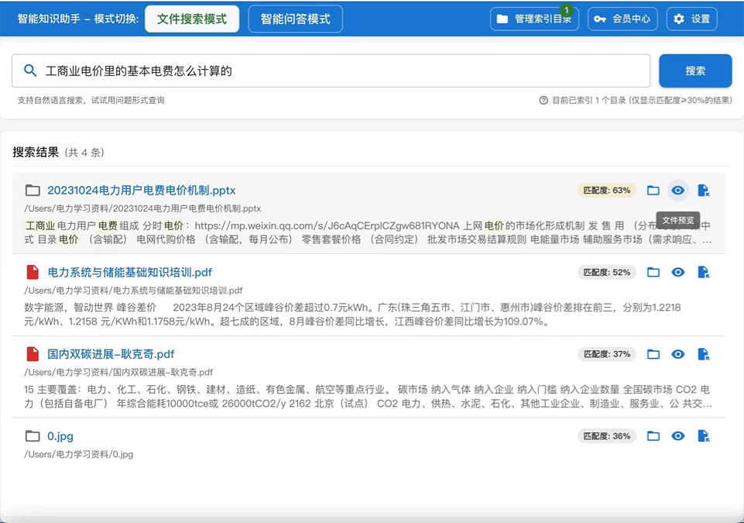The height and width of the screenshot is (523, 744).
Task: Open the folder location of 0.jpg
Action: (653, 435)
